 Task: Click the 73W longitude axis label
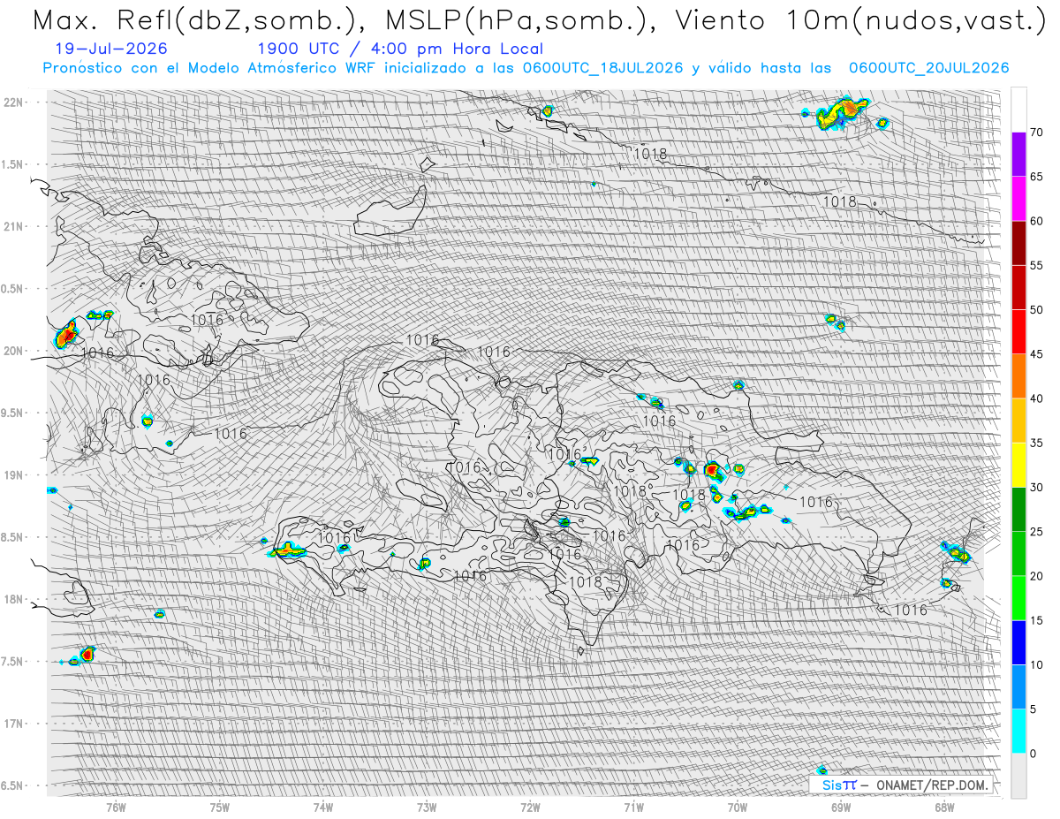[427, 808]
